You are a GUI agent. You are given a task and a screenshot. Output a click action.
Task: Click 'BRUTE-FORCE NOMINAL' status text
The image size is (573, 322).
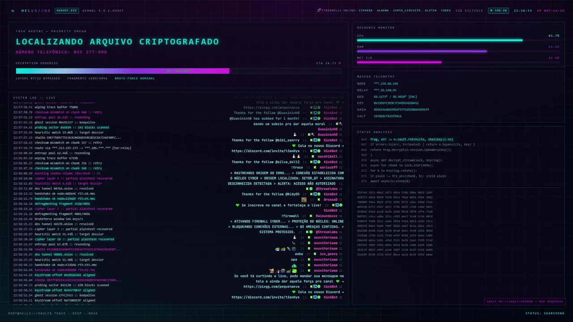tap(135, 78)
